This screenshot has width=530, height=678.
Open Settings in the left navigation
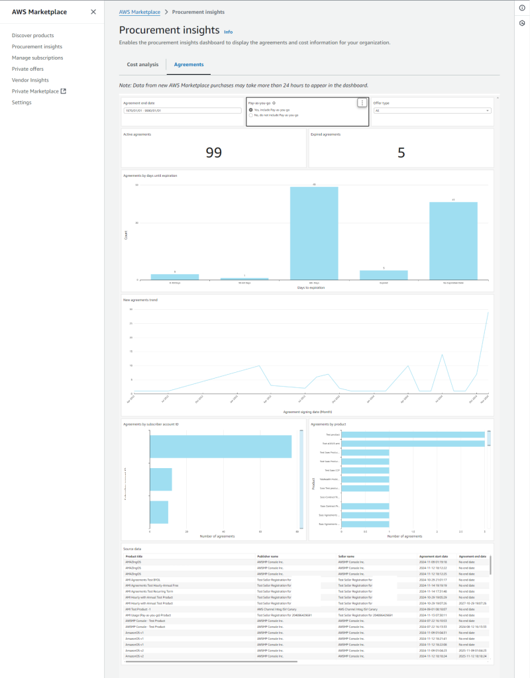[21, 102]
